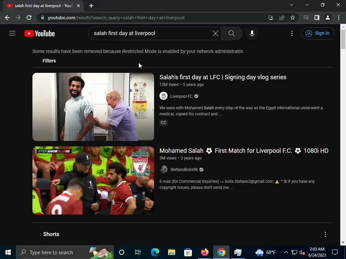Share this page using the share icon
The width and height of the screenshot is (346, 259).
coord(282,18)
